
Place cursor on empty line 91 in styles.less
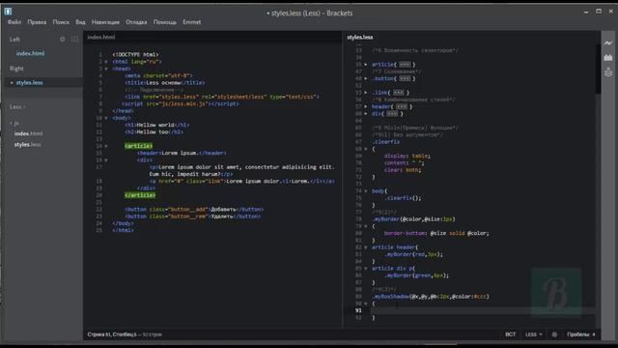coord(483,310)
